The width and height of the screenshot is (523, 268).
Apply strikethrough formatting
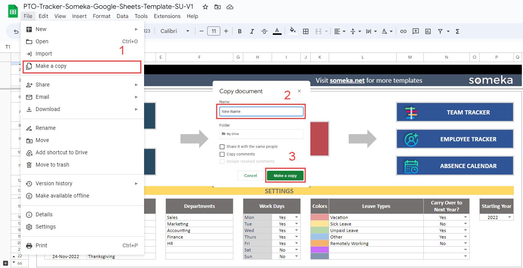264,31
